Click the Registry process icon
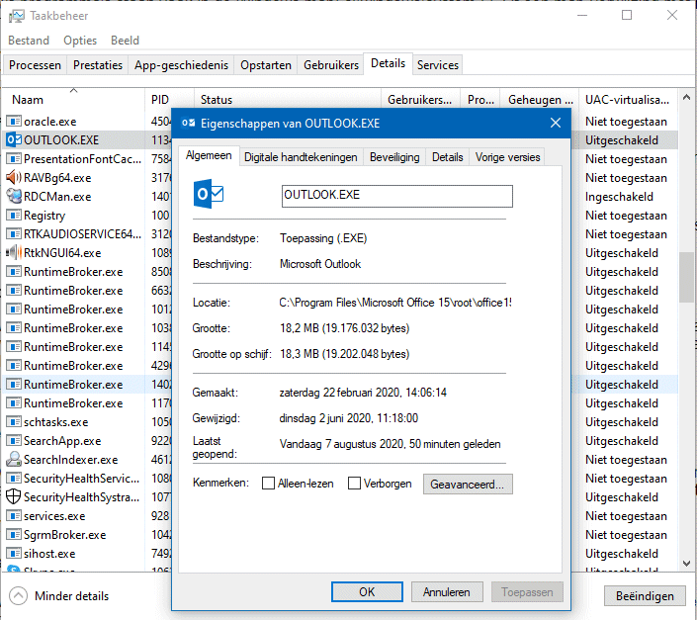The image size is (697, 620). [14, 216]
